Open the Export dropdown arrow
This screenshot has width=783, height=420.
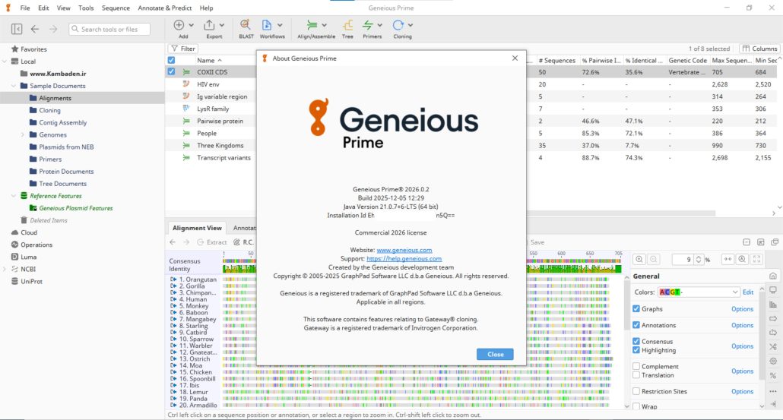[x=222, y=25]
